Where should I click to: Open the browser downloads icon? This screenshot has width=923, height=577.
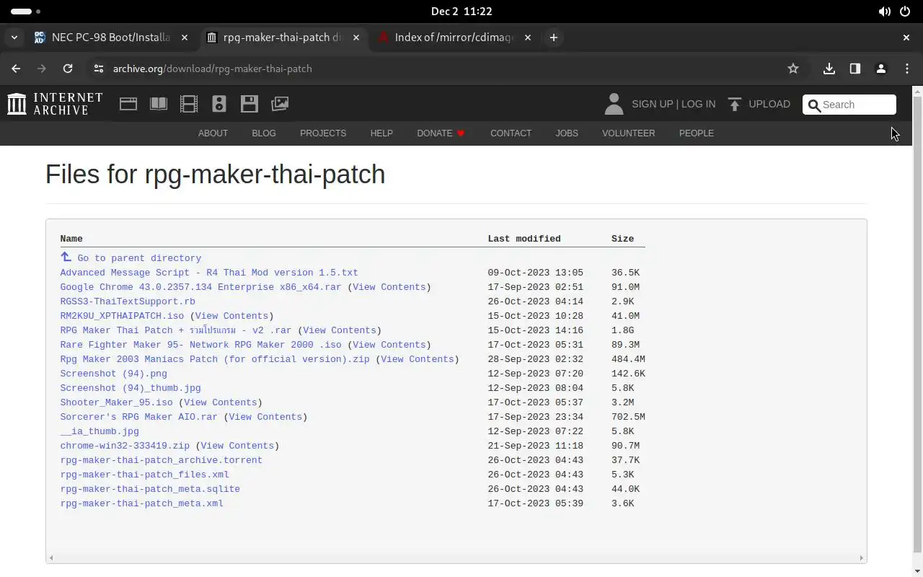click(829, 69)
